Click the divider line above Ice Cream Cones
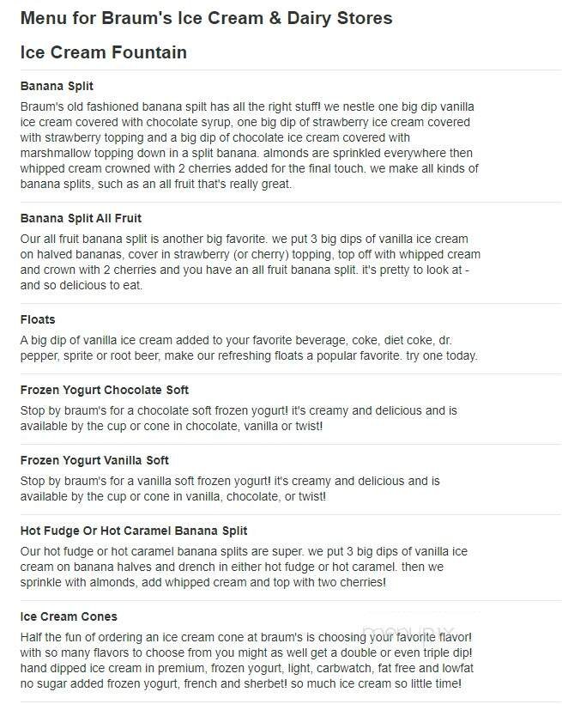The image size is (562, 704). click(x=291, y=600)
